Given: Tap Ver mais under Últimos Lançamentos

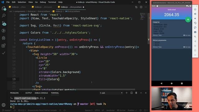Looking at the screenshot, I should [x=187, y=47].
